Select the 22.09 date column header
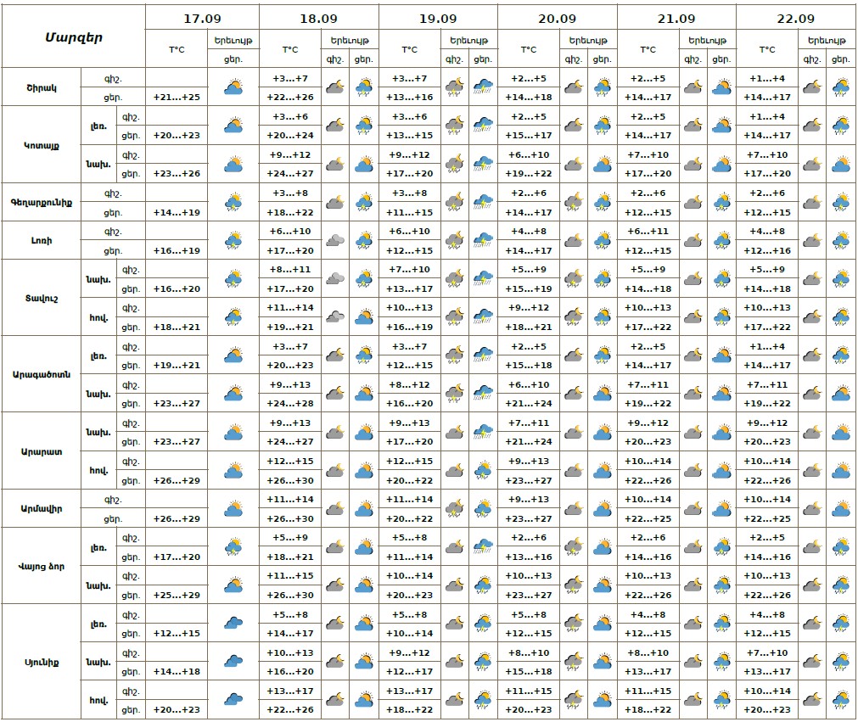The width and height of the screenshot is (858, 722). 795,18
